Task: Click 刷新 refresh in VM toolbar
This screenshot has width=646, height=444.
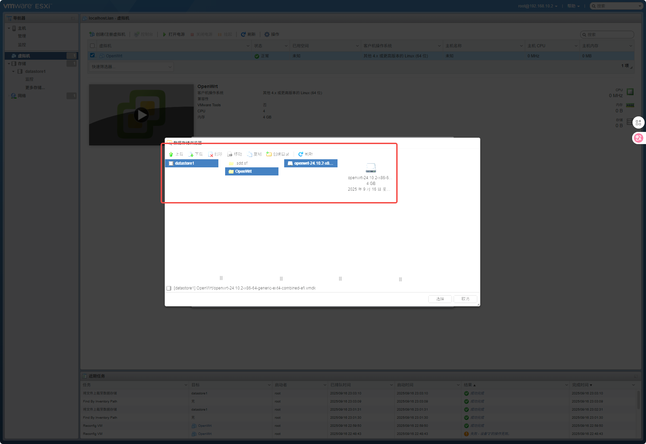Action: (248, 34)
